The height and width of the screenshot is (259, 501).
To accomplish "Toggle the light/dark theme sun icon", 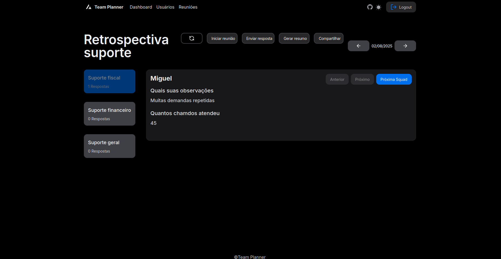I will click(x=379, y=7).
